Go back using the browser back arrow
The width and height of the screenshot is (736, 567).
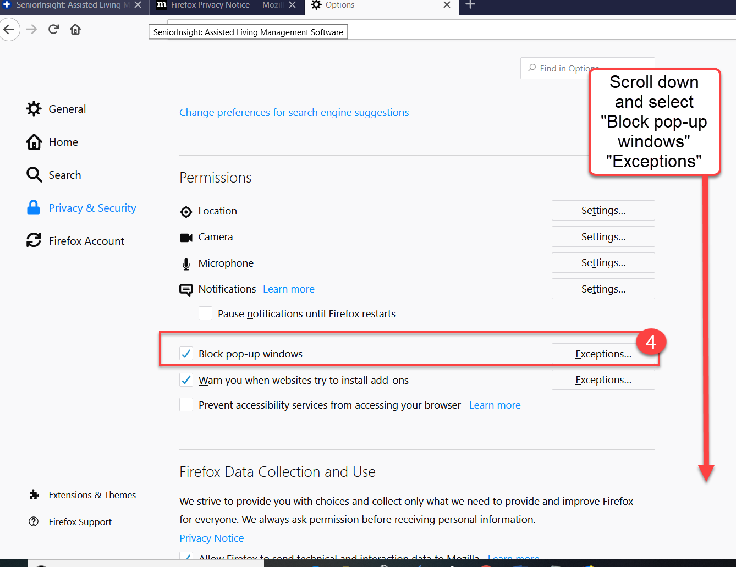[x=9, y=29]
